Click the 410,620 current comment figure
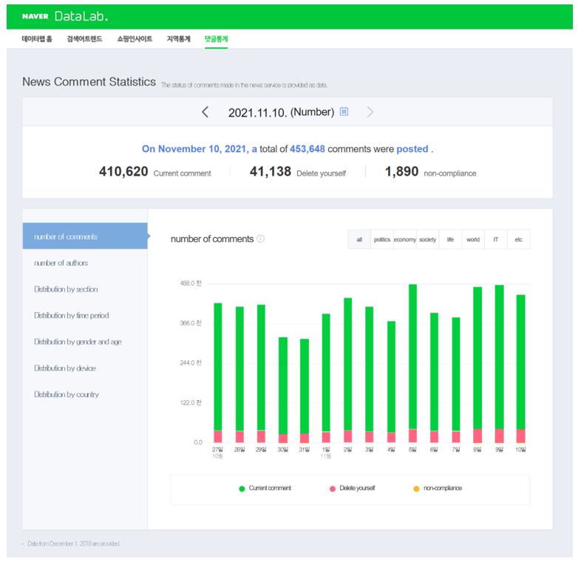Viewport: 578px width, 564px height. pos(123,171)
